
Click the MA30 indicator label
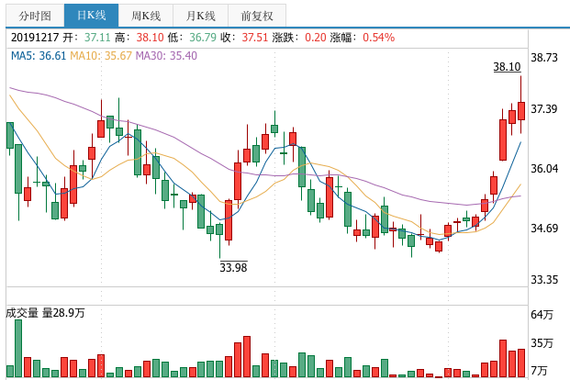[x=166, y=57]
